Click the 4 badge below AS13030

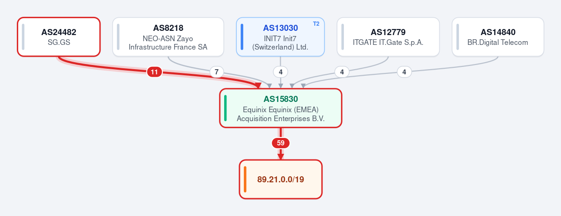(281, 72)
